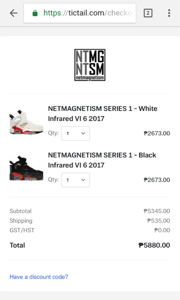Click the Black Infrared price ₱2673.00
This screenshot has width=180, height=300.
pyautogui.click(x=157, y=180)
